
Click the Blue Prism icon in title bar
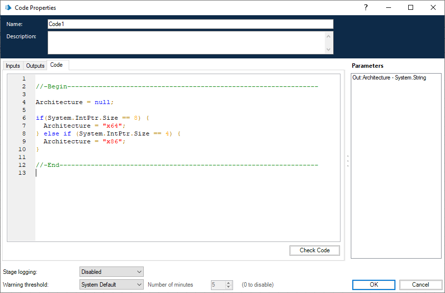8,8
